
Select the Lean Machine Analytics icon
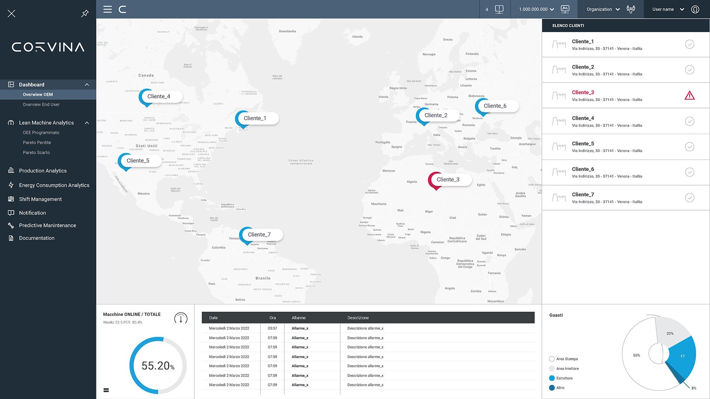point(10,122)
